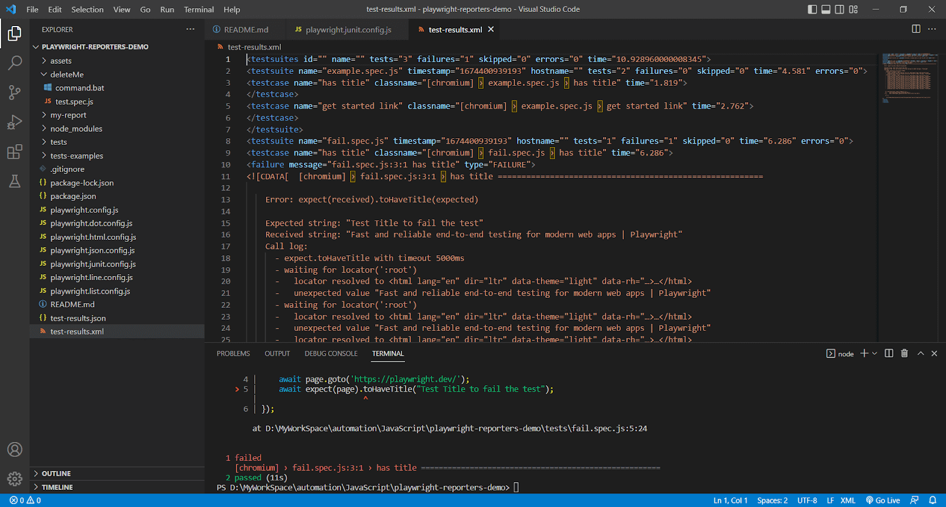The image size is (946, 507).
Task: Expand the node_modules folder
Action: [117, 129]
